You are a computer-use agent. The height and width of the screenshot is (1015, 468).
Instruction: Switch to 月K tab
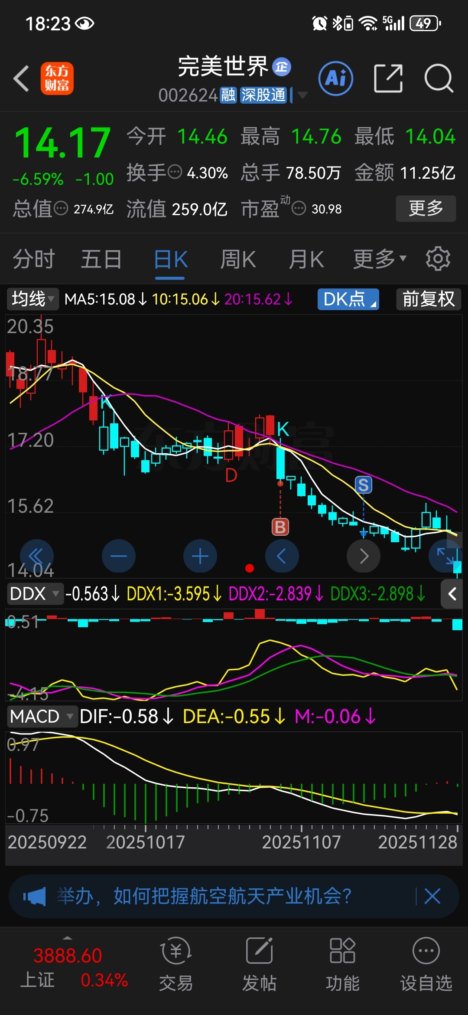(306, 259)
